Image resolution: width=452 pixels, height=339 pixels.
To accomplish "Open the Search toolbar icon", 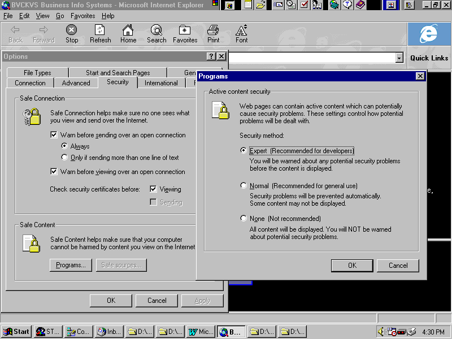I will click(157, 33).
